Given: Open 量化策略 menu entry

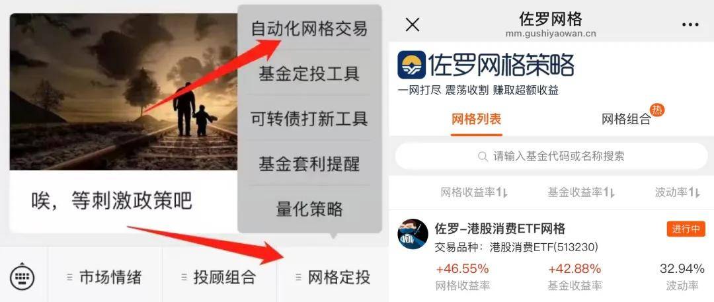Looking at the screenshot, I should [309, 209].
